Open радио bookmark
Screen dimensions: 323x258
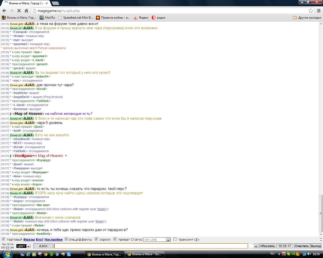[x=158, y=18]
